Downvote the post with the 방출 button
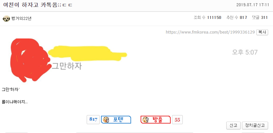The image size is (273, 133). (x=156, y=120)
